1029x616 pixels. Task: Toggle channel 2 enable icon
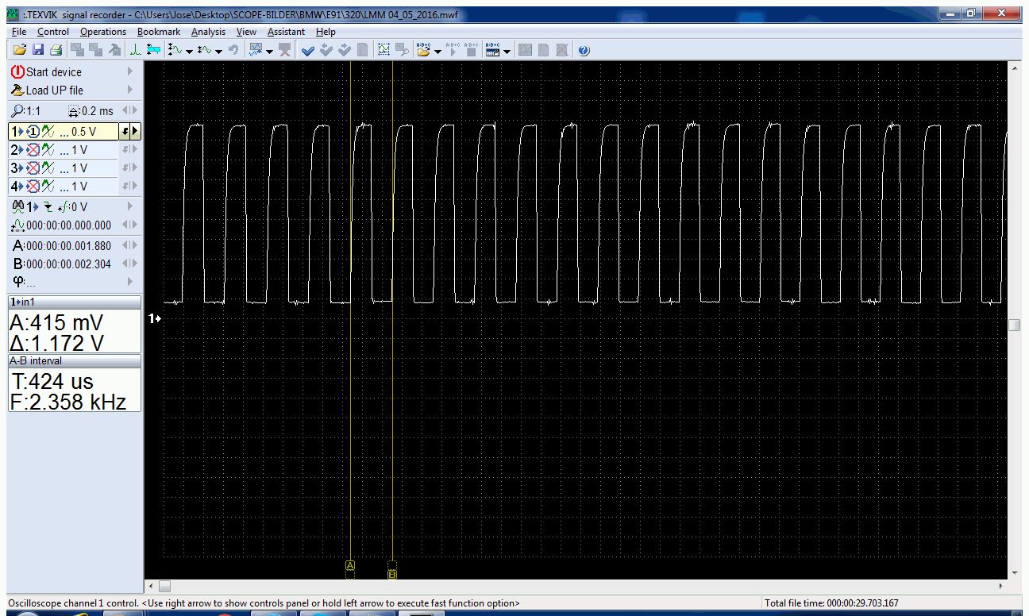click(x=33, y=150)
